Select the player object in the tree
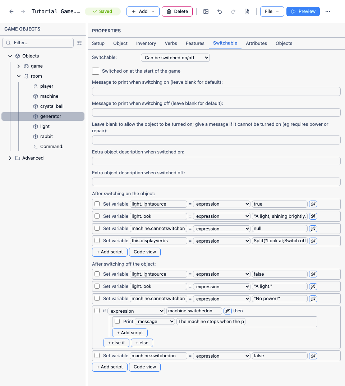 (x=47, y=86)
